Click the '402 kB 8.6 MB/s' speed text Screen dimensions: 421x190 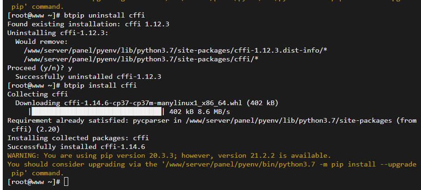[200, 112]
